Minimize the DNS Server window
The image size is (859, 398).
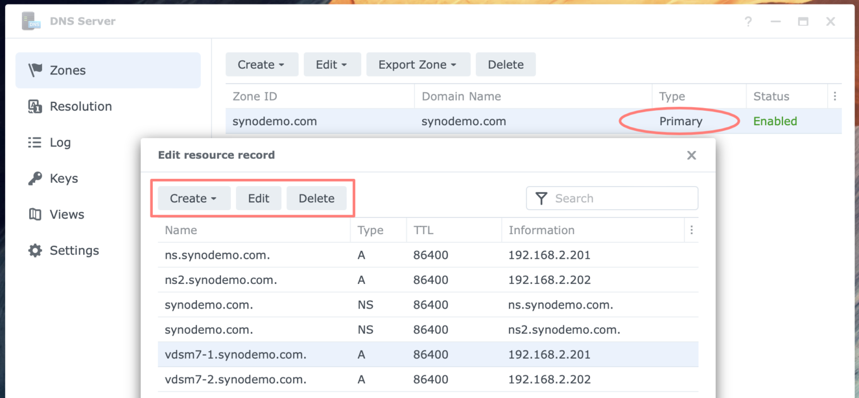(x=776, y=22)
